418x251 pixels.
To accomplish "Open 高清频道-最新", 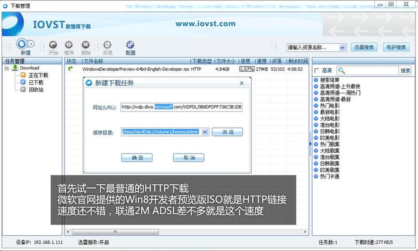I will coord(335,99).
